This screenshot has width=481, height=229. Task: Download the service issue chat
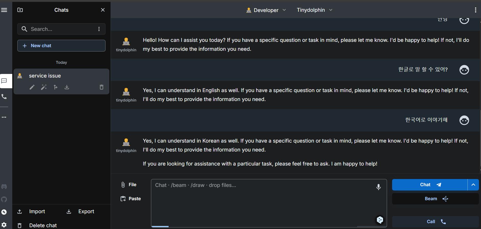click(x=67, y=87)
